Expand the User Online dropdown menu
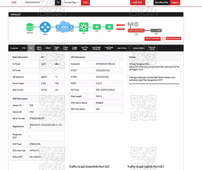 click(123, 48)
